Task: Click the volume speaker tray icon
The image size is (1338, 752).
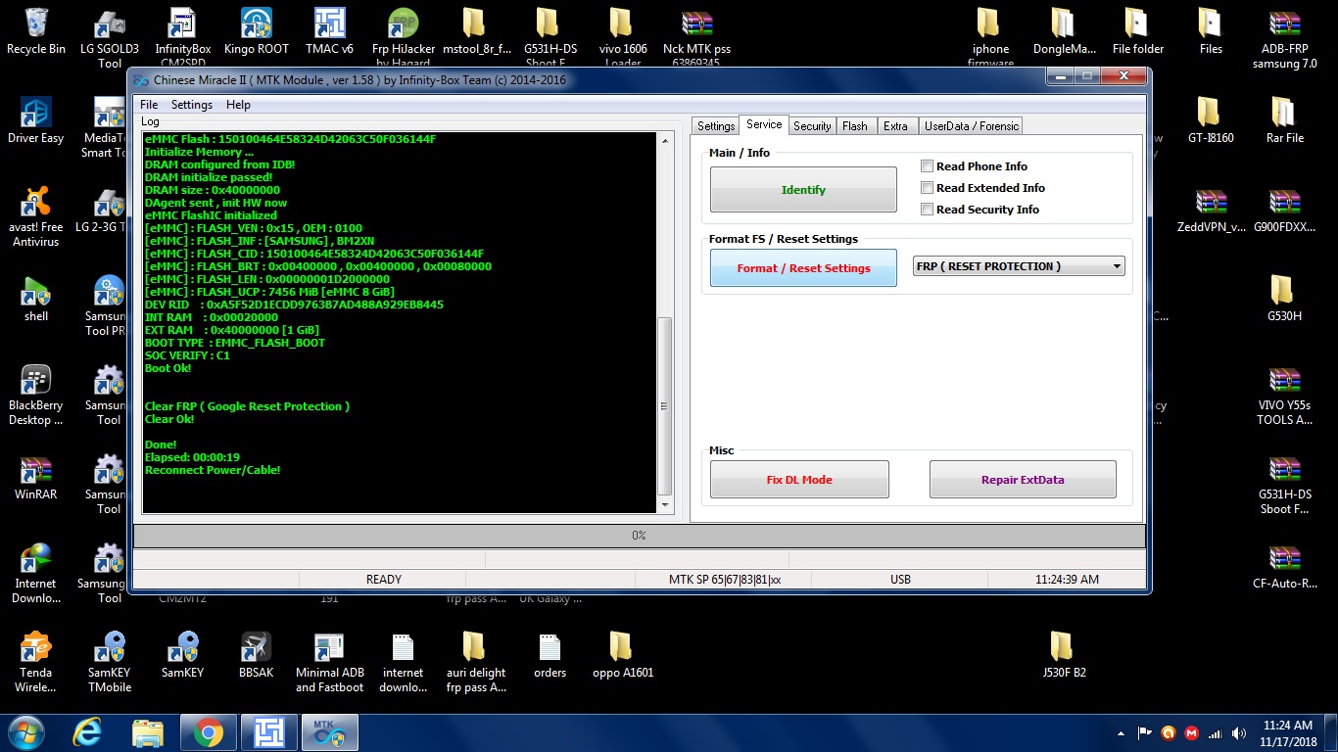Action: [x=1239, y=733]
